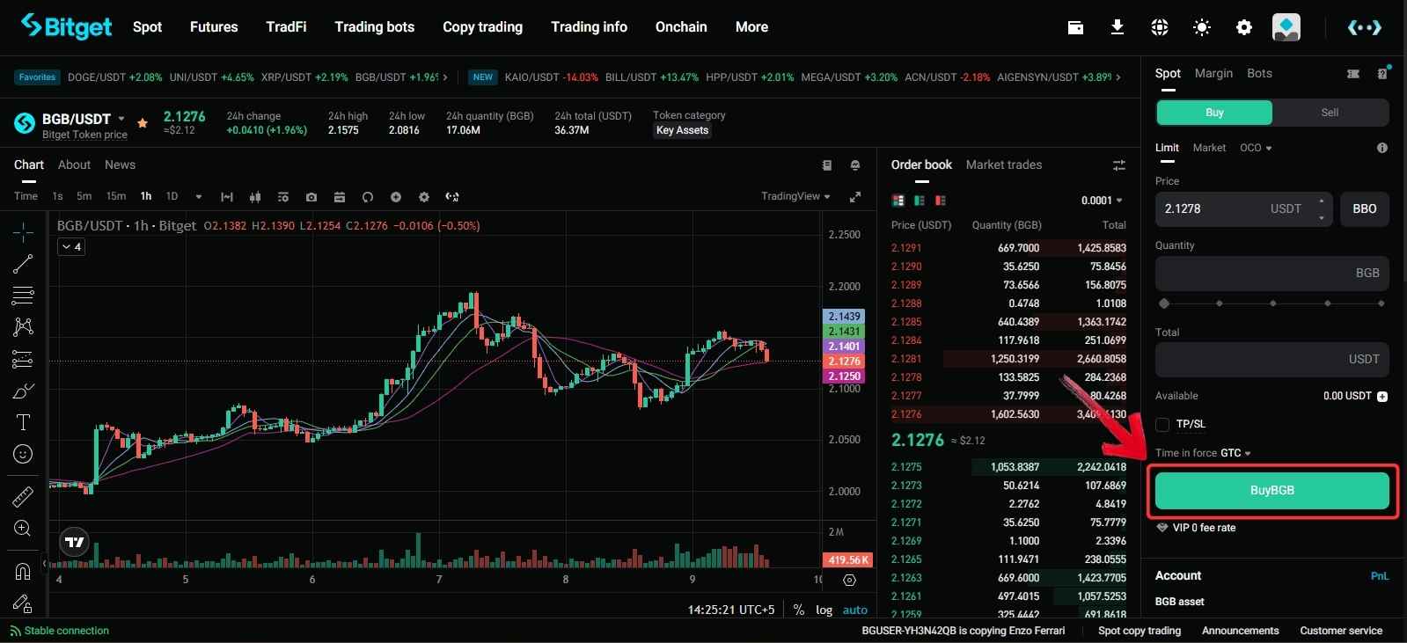This screenshot has width=1407, height=643.
Task: Select the crosshair cursor tool
Action: pos(23,232)
